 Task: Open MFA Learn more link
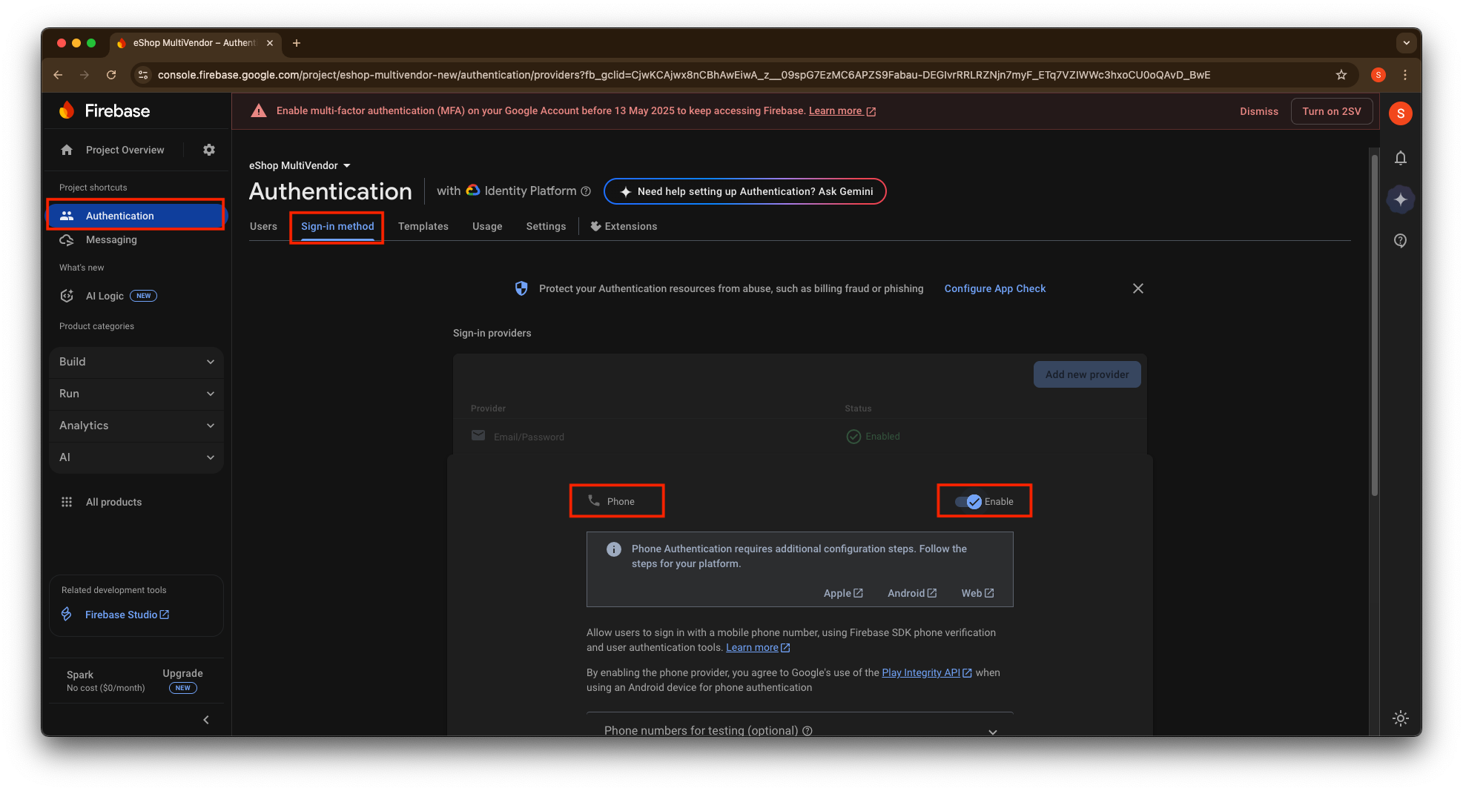click(x=842, y=110)
